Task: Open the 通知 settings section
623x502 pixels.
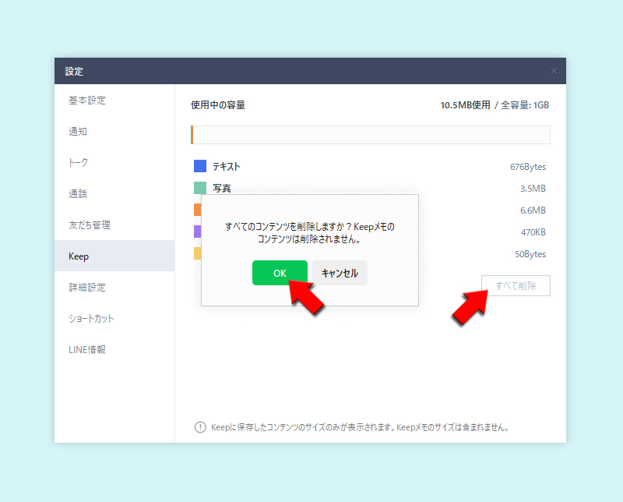Action: [x=77, y=131]
